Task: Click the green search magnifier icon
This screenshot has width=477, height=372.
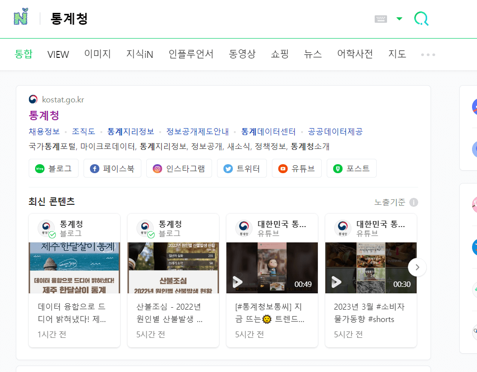Action: [421, 17]
